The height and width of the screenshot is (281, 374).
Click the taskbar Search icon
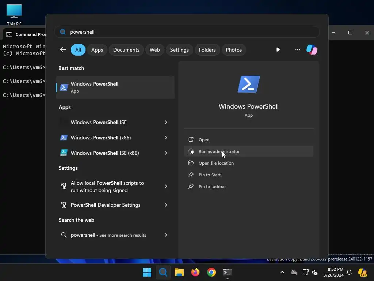point(163,272)
